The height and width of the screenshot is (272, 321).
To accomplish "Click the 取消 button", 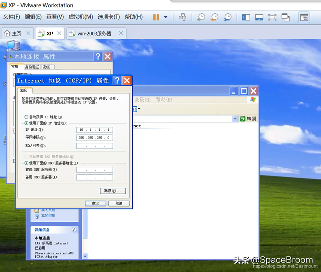I will (x=119, y=203).
